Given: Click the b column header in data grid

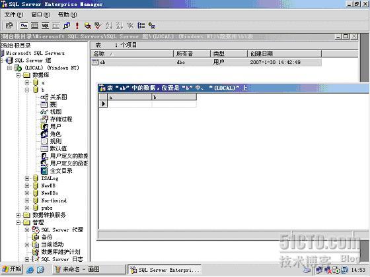Looking at the screenshot, I should 174,97.
